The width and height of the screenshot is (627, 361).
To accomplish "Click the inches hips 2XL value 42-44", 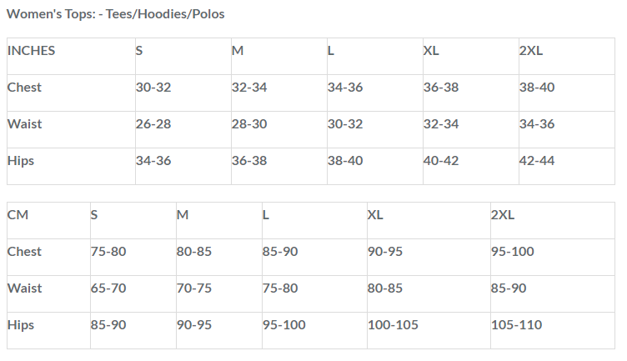I will click(537, 161).
